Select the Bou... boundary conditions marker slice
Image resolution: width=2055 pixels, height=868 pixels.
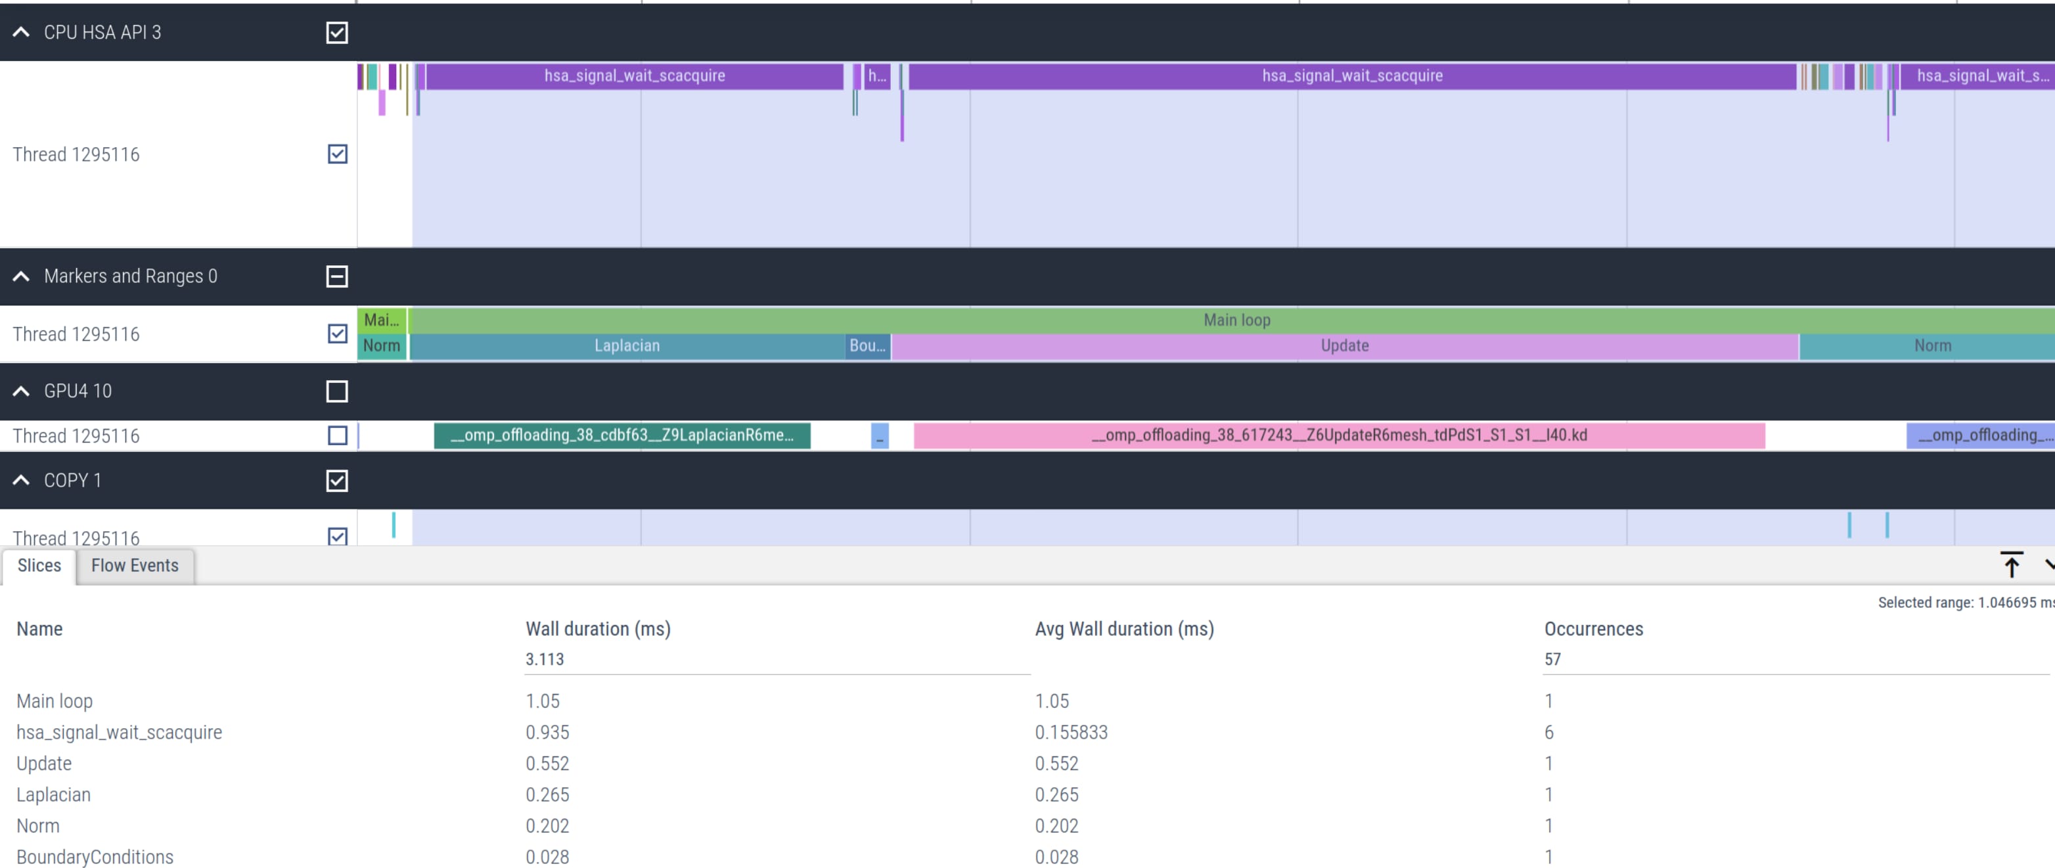coord(867,346)
